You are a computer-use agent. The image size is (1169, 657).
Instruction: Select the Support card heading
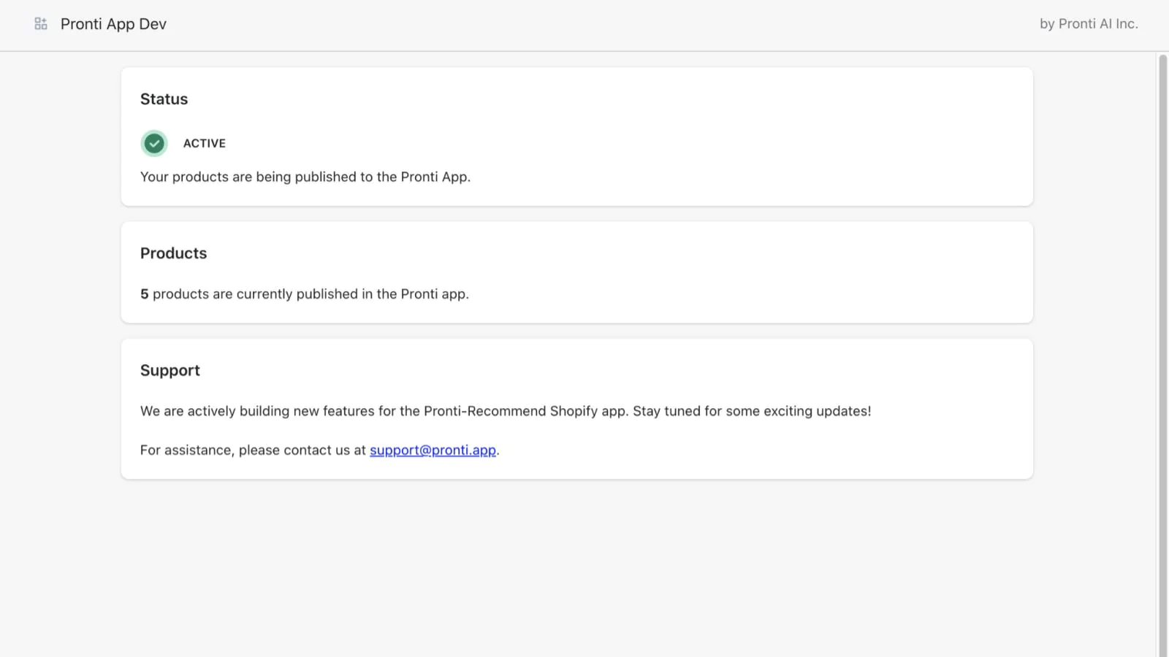(170, 371)
